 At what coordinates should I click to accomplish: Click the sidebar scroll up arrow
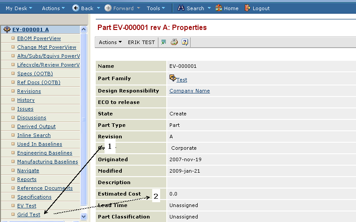(x=84, y=30)
